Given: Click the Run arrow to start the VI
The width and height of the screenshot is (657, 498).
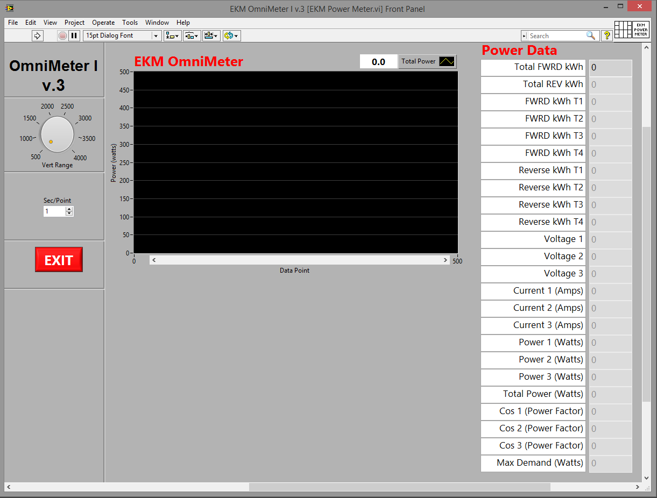Looking at the screenshot, I should pyautogui.click(x=37, y=35).
